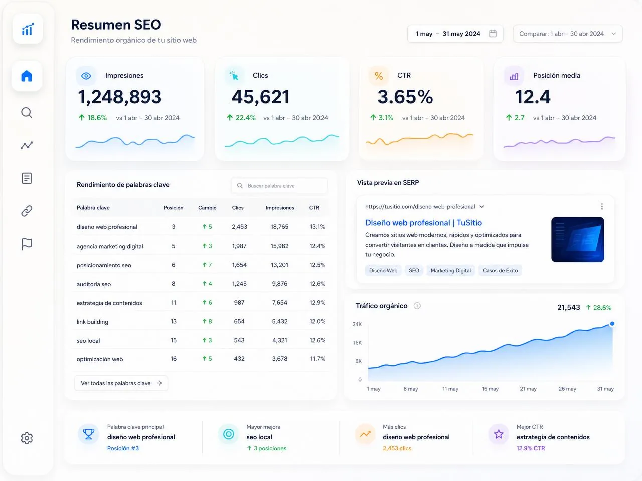Click the target icon for Mayor mejora
642x481 pixels.
click(x=228, y=434)
